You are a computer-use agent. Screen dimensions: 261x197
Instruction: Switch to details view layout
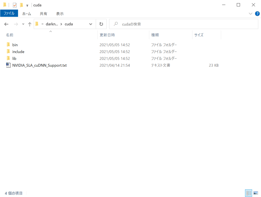(249, 193)
